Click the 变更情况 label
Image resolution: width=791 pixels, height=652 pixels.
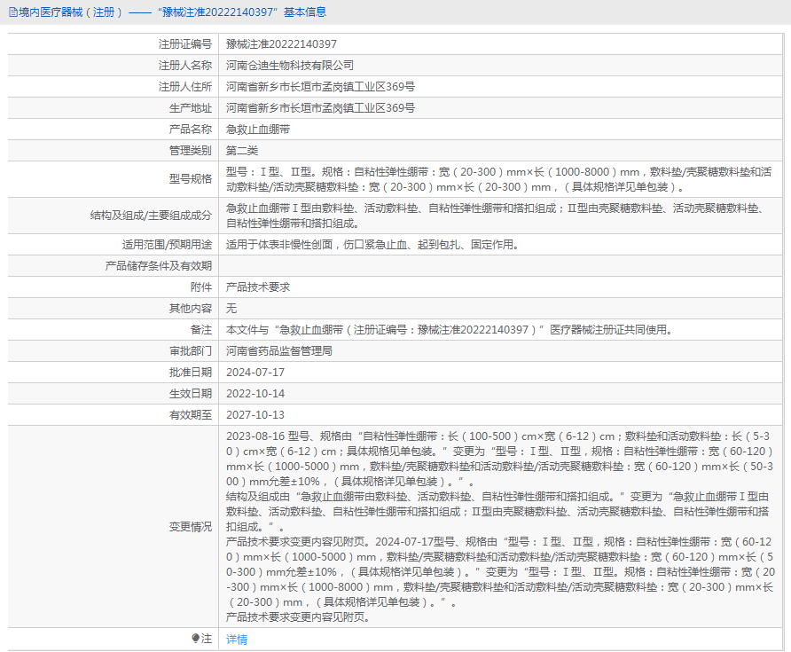(x=190, y=527)
